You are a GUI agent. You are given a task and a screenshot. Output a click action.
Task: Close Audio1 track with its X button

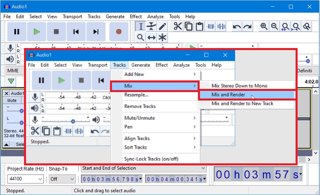[x=6, y=93]
